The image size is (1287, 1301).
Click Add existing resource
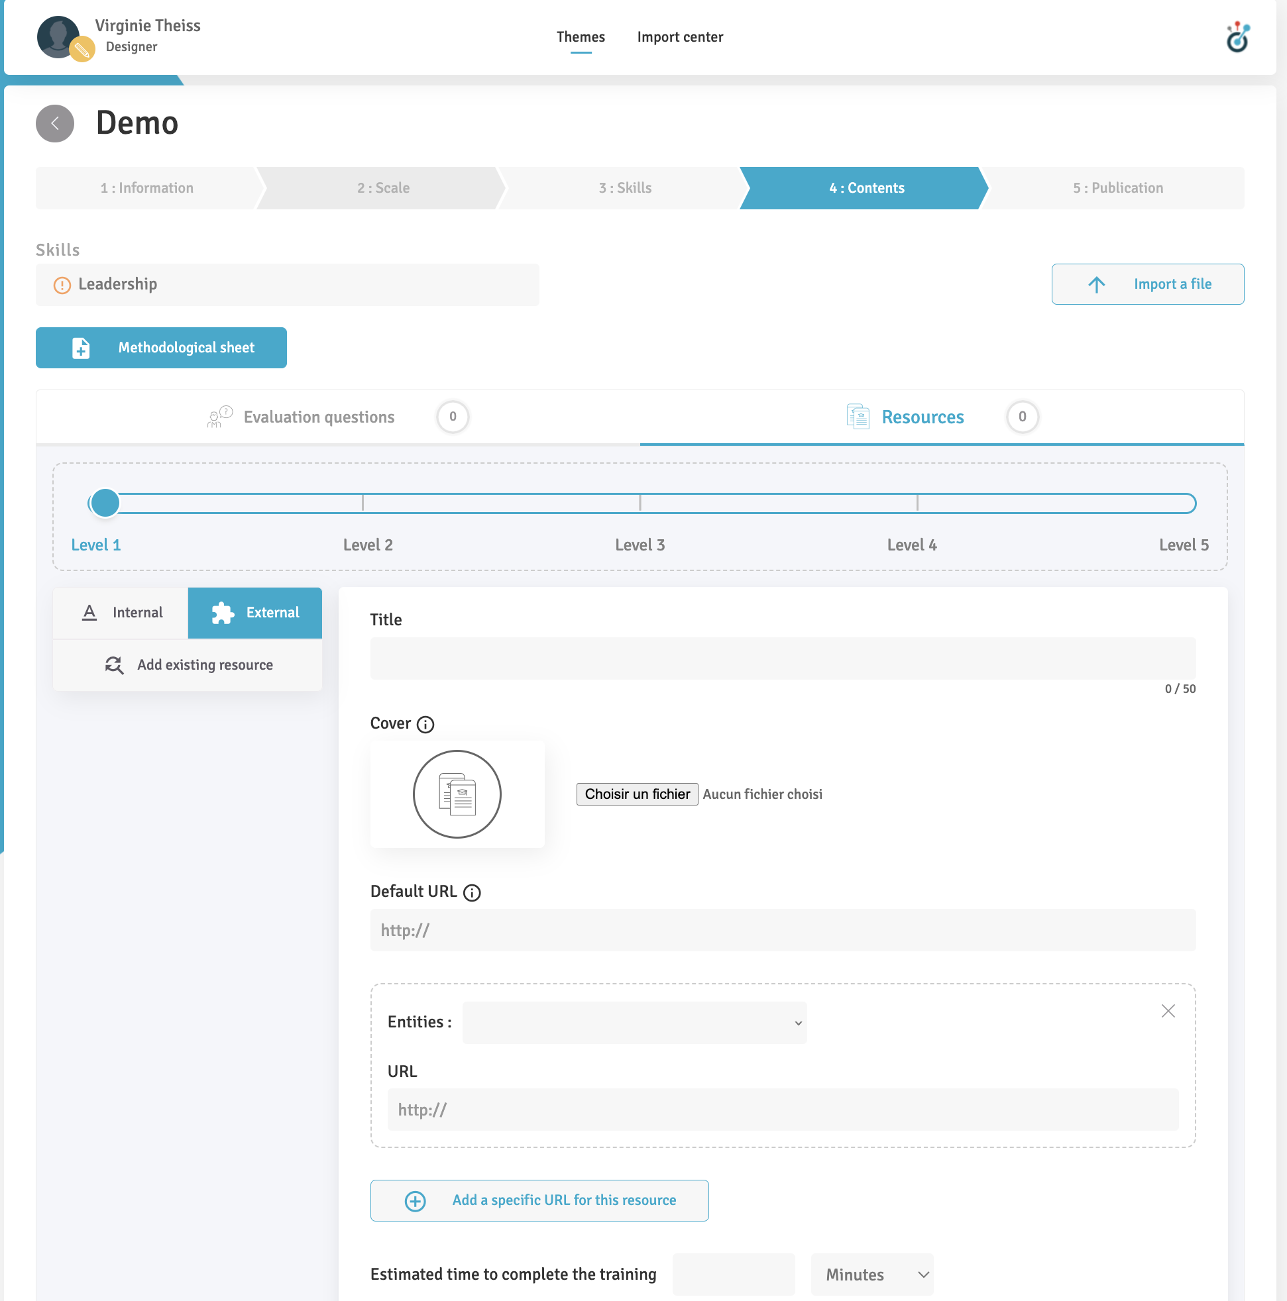pos(188,664)
